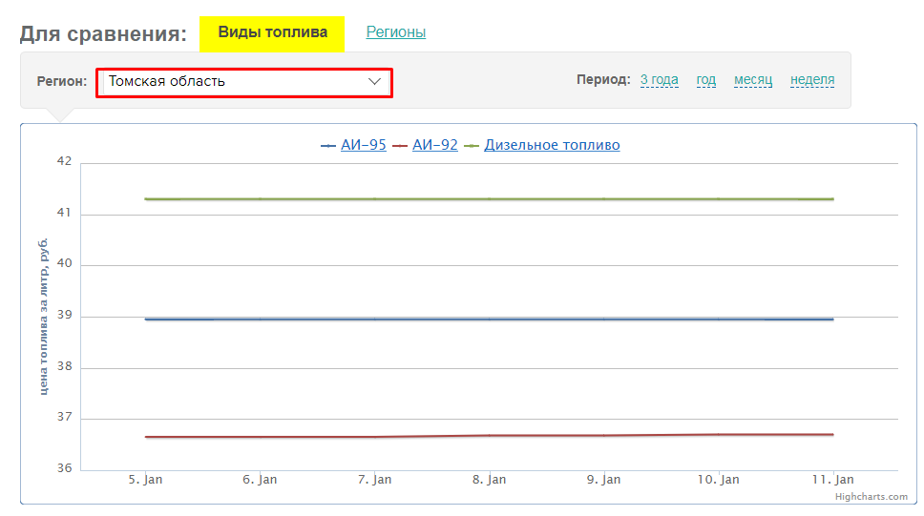Set the period to год
This screenshot has width=924, height=516.
tap(705, 80)
